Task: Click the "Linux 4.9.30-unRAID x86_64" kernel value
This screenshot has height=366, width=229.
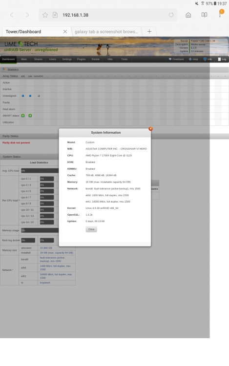Action: point(102,208)
